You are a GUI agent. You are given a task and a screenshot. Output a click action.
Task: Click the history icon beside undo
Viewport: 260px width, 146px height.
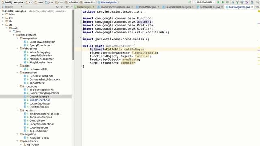[x=242, y=2]
